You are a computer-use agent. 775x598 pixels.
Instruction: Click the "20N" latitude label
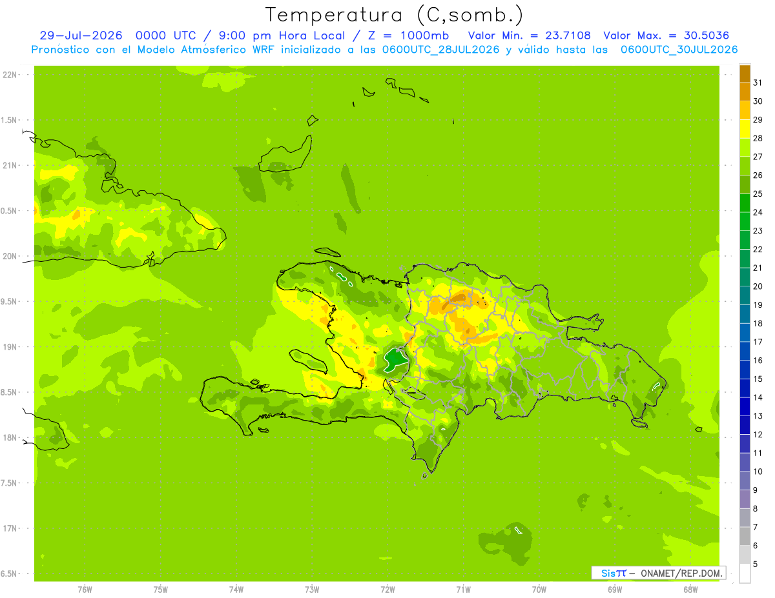[10, 256]
